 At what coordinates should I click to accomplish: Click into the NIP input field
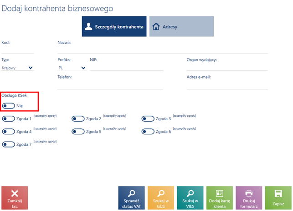[126, 67]
